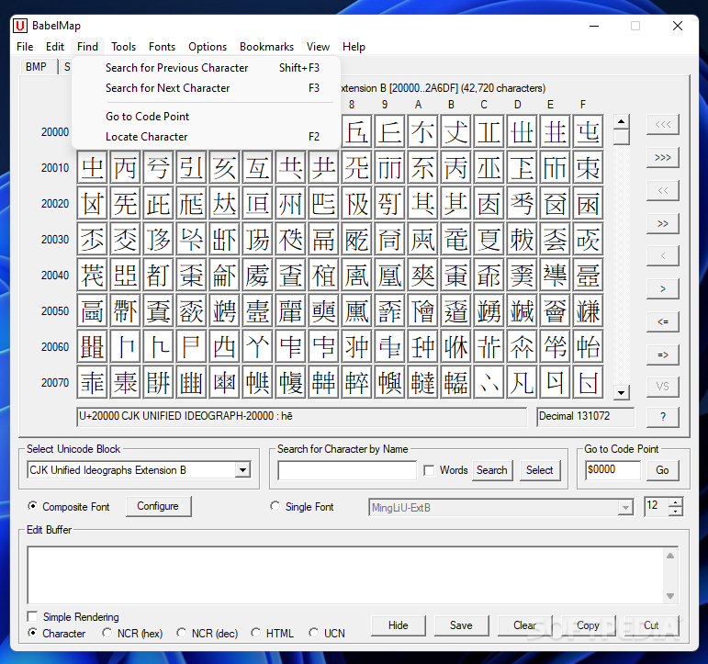
Task: Open the Bookmarks menu
Action: tap(266, 47)
